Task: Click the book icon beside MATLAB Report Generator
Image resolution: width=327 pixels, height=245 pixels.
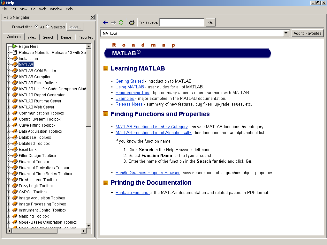Action: click(x=15, y=94)
